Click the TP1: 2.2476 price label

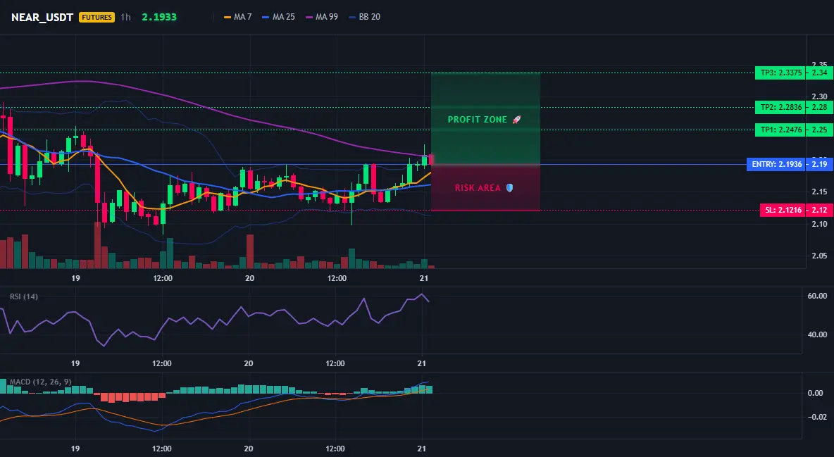coord(780,130)
